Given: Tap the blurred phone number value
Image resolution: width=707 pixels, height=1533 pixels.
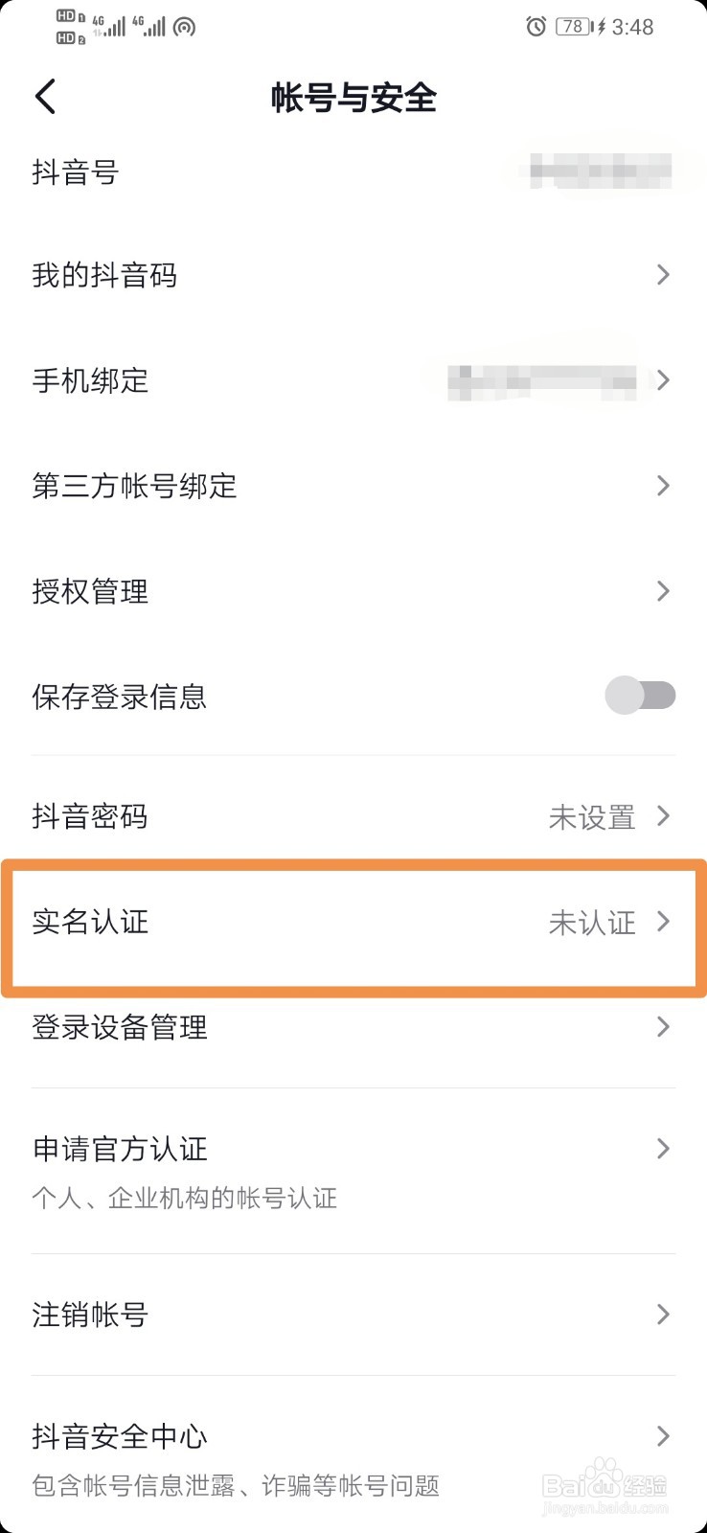Looking at the screenshot, I should [543, 380].
